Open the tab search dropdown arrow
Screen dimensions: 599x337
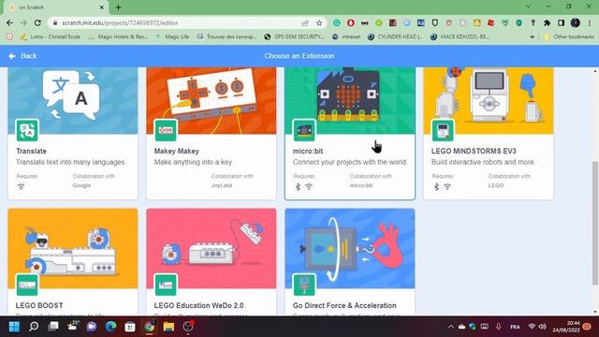pyautogui.click(x=528, y=7)
